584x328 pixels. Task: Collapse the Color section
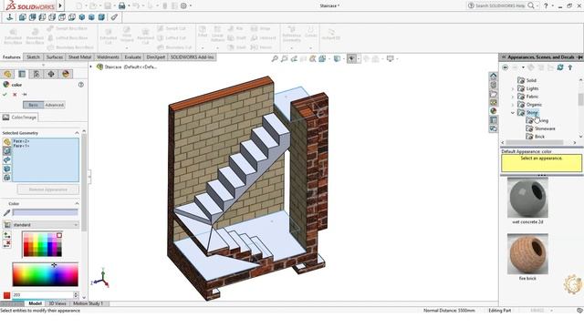tap(77, 204)
